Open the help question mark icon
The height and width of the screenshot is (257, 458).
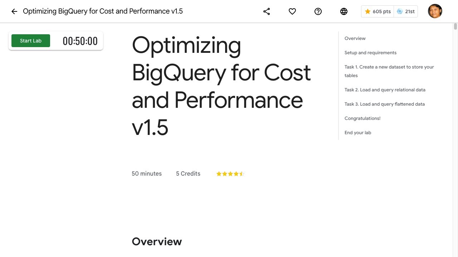tap(318, 11)
